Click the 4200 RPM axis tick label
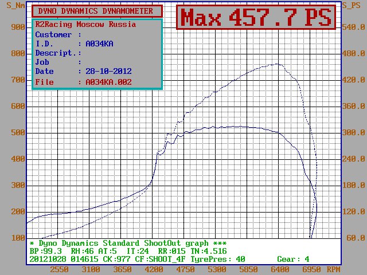This screenshot has width=367, height=275. [x=154, y=269]
